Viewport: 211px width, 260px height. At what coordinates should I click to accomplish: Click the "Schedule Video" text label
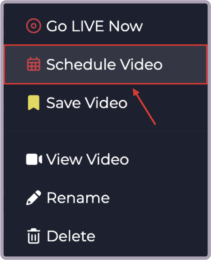pos(105,64)
